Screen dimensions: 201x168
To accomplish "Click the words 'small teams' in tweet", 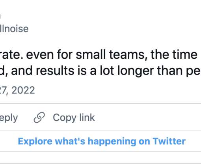I will pos(110,54).
